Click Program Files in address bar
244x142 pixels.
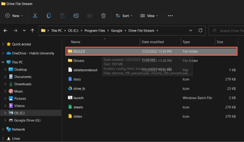click(x=94, y=31)
